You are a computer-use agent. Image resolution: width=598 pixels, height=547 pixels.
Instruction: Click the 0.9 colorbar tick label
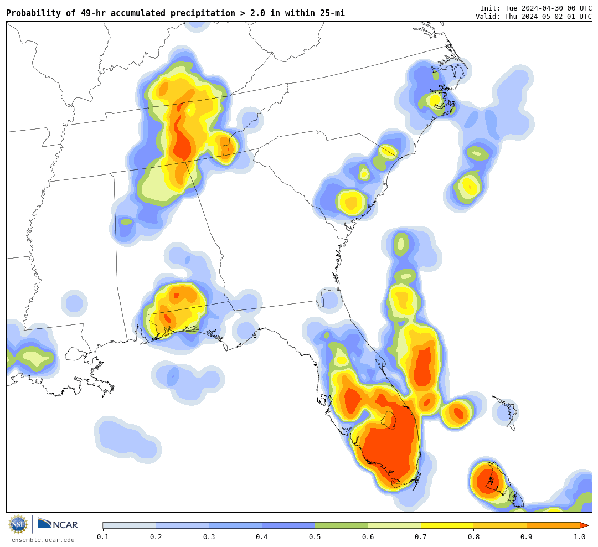pos(527,536)
